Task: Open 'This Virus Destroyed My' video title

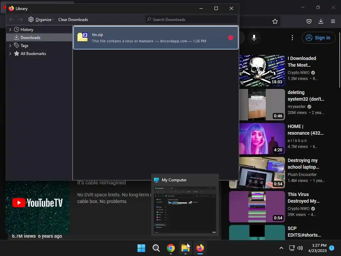Action: click(x=304, y=198)
